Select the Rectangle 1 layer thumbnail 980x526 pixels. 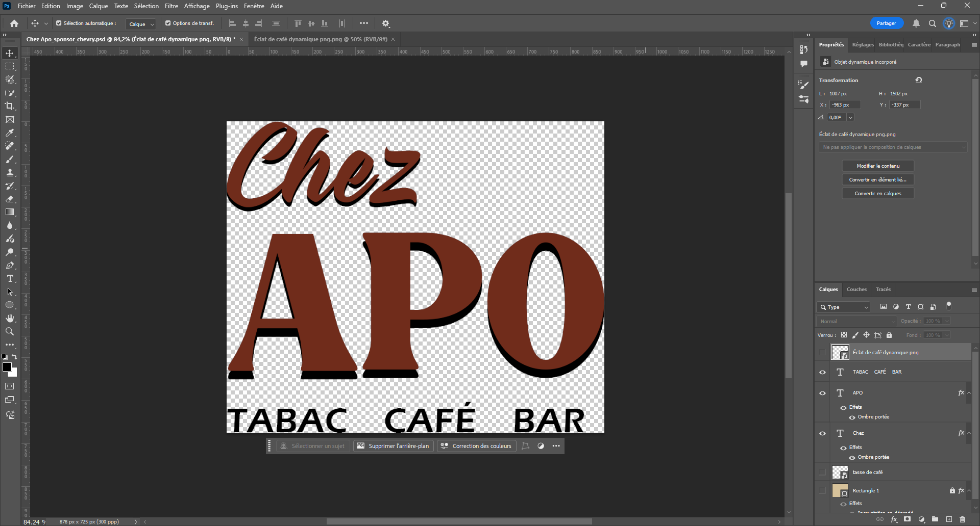tap(840, 491)
